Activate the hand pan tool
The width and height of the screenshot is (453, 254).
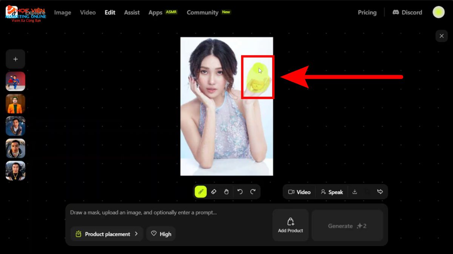[226, 192]
